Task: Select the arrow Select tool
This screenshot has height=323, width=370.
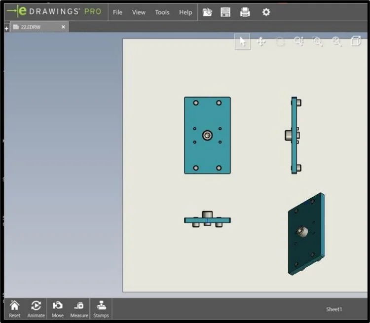Action: click(x=242, y=41)
